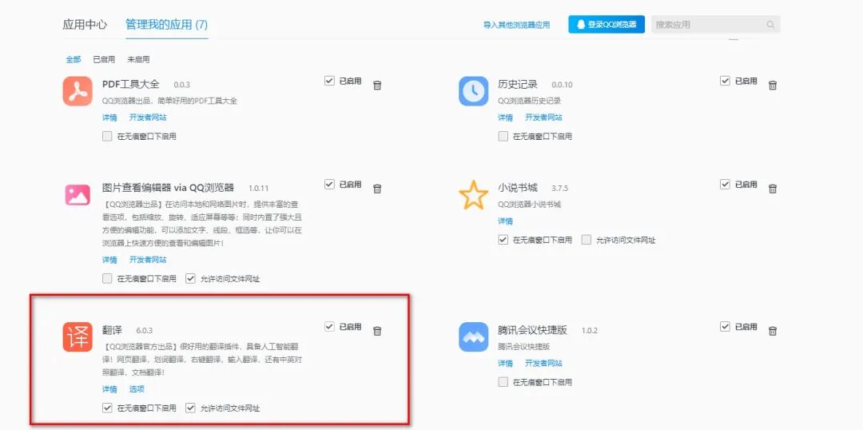Open 详情 link for 翻译

click(x=109, y=389)
